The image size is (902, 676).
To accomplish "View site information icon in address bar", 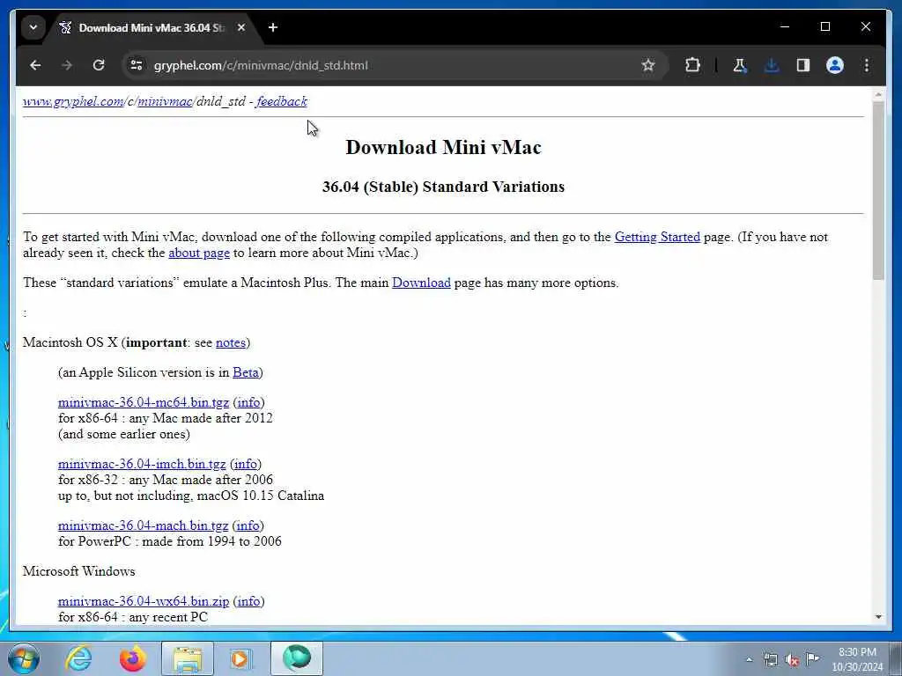I will tap(137, 65).
